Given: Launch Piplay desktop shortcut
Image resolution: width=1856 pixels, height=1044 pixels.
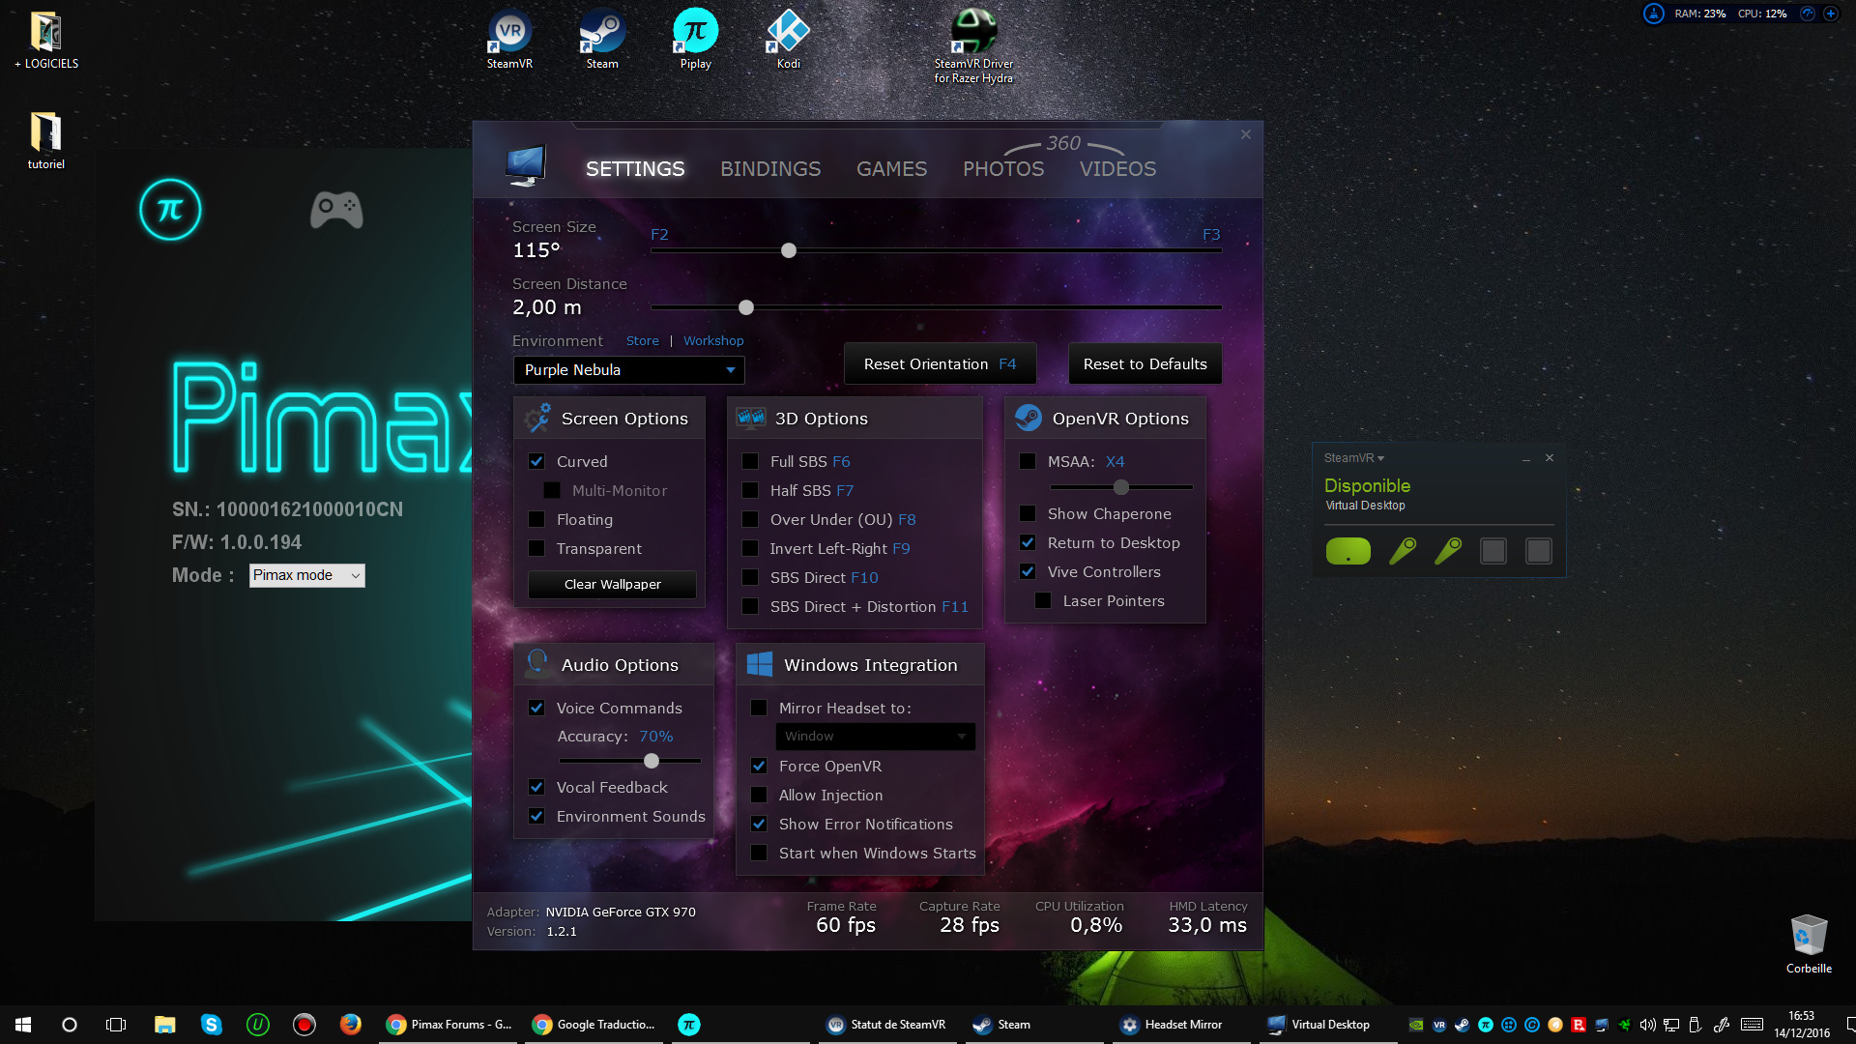Looking at the screenshot, I should 695,39.
